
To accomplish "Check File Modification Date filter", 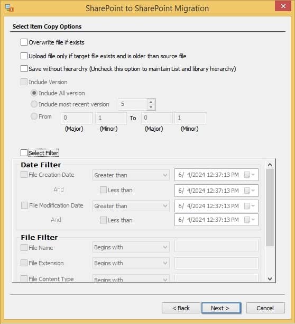I will click(24, 205).
